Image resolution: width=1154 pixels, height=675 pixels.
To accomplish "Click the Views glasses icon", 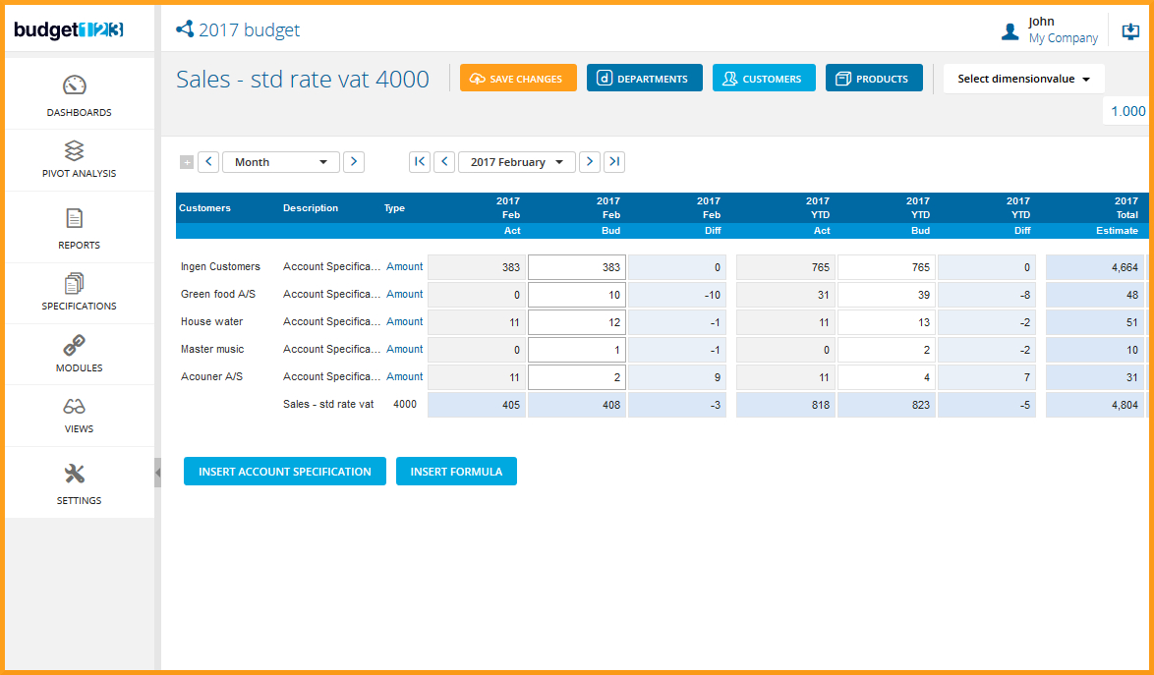I will coord(75,407).
